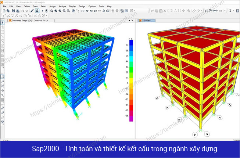The height and width of the screenshot is (158, 240).
Task: Click the circled play modal analysis icon
Action: coord(47,11)
